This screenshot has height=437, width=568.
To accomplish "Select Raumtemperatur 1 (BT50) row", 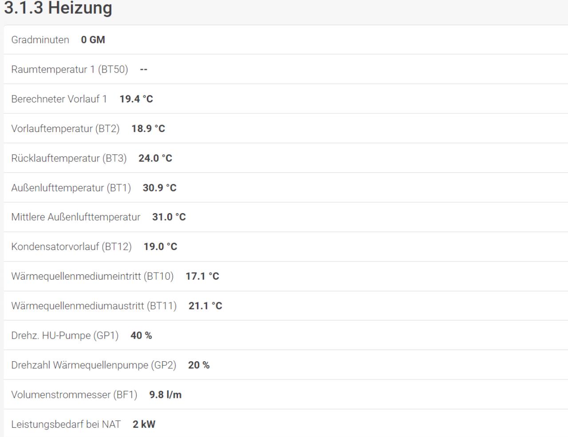I will point(286,69).
